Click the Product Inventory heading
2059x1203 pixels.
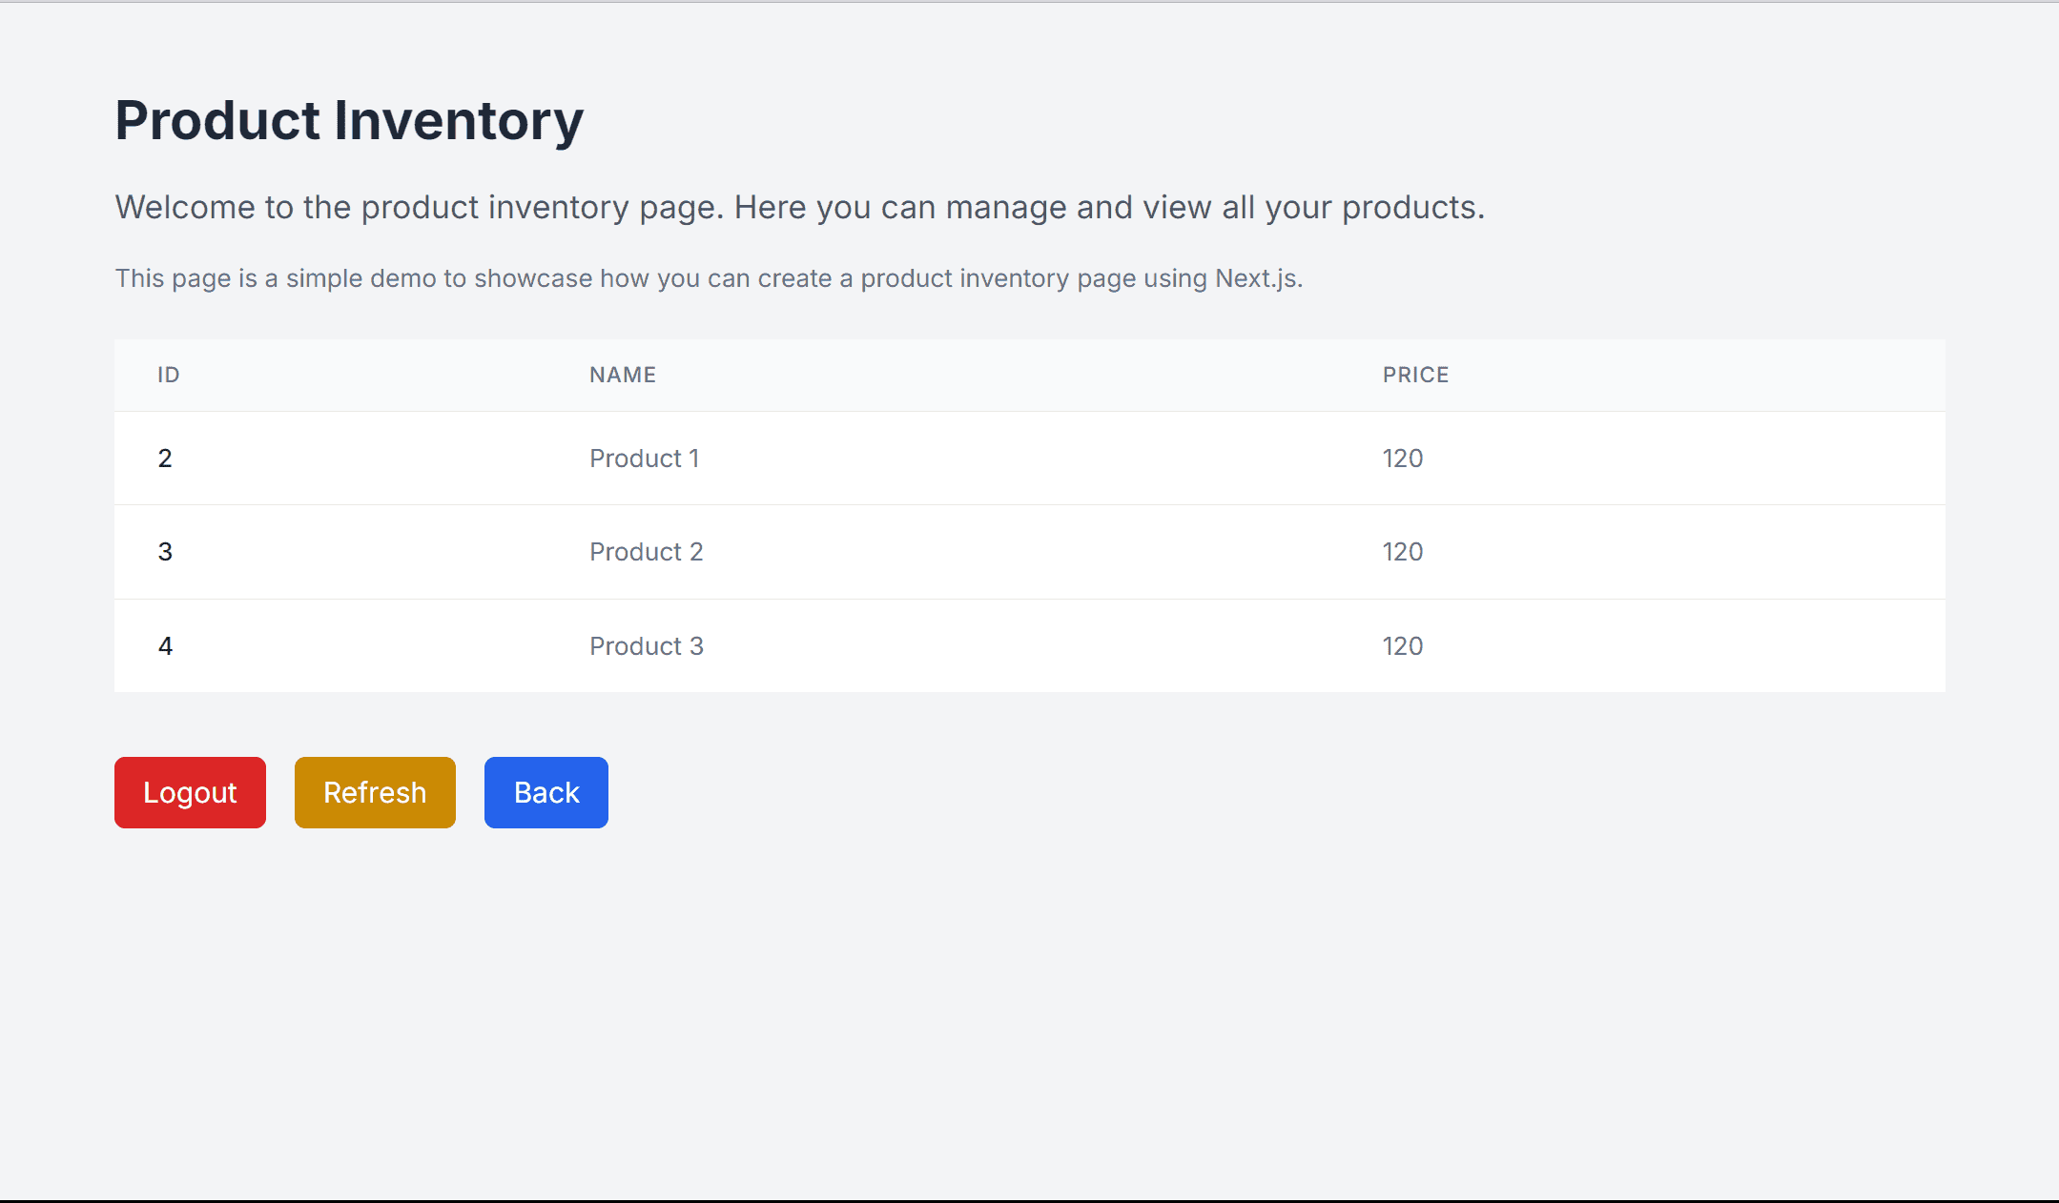(x=349, y=121)
